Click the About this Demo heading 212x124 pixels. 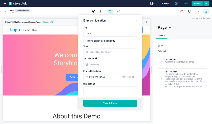point(76,116)
